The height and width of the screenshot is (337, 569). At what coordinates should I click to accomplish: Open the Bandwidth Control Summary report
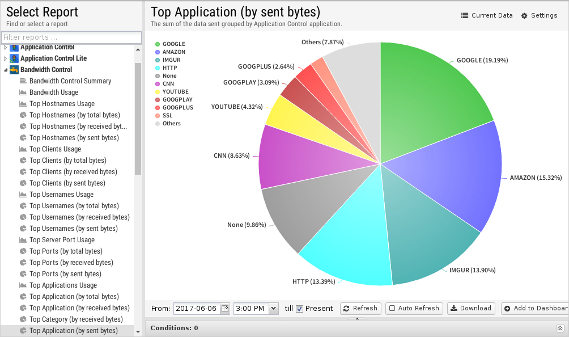tap(70, 81)
